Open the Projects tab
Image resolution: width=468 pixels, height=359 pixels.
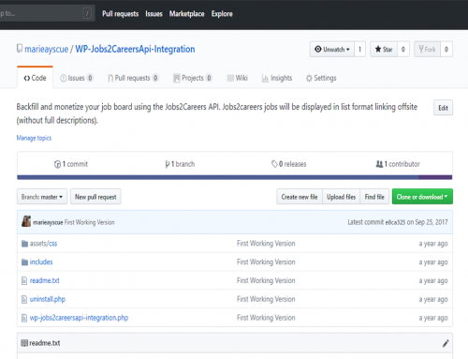[193, 78]
